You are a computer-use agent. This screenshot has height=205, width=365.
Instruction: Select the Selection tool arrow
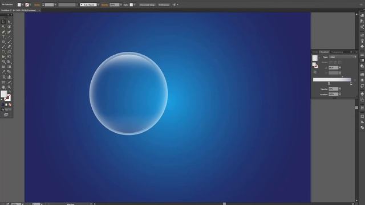click(x=3, y=22)
